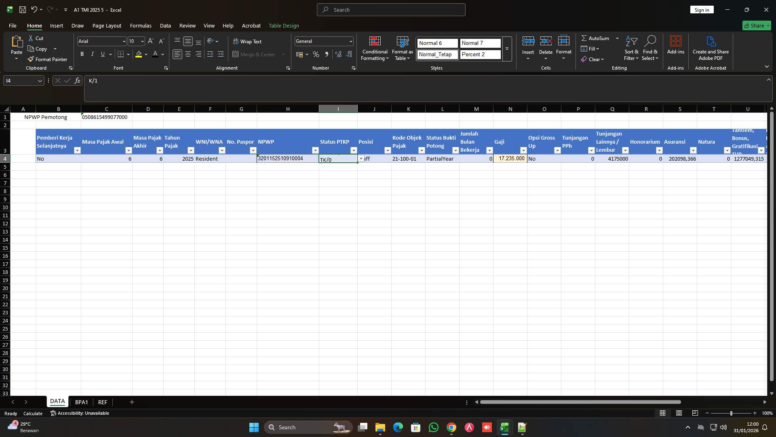Open Conditional Formatting options
The image size is (776, 437).
point(374,49)
